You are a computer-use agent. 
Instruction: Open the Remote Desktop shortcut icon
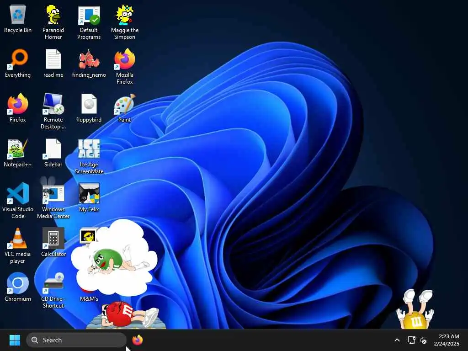[x=53, y=104]
